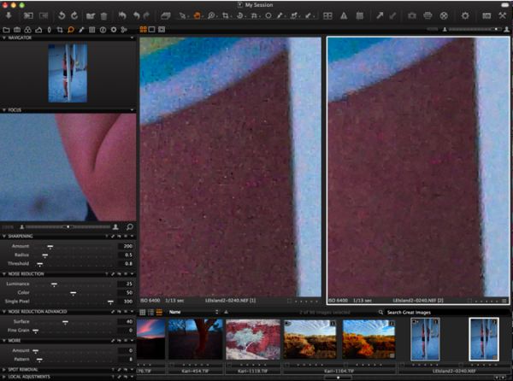Collapse the Noise Reduction panel

4,274
